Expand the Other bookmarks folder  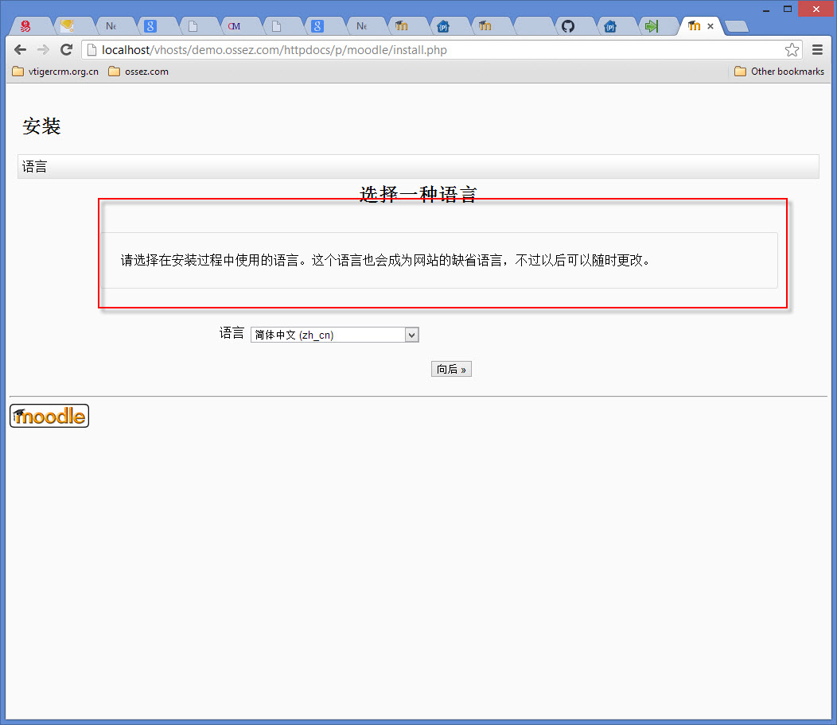click(x=779, y=72)
